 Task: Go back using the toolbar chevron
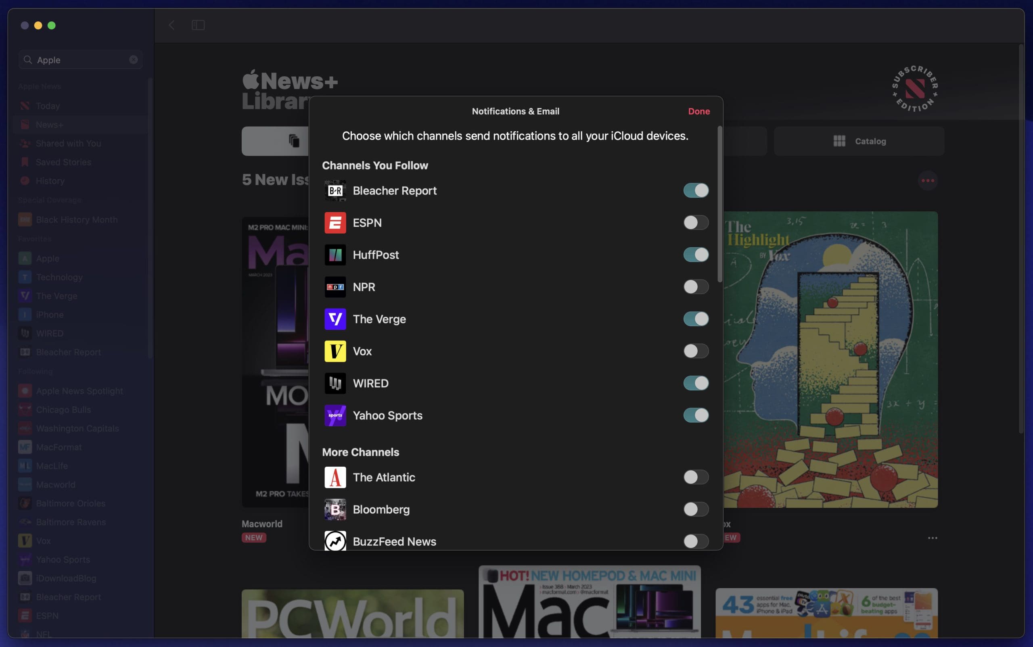(171, 25)
